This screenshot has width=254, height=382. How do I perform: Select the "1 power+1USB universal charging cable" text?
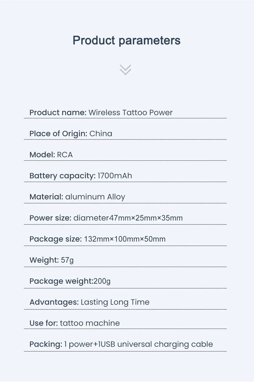tap(138, 344)
